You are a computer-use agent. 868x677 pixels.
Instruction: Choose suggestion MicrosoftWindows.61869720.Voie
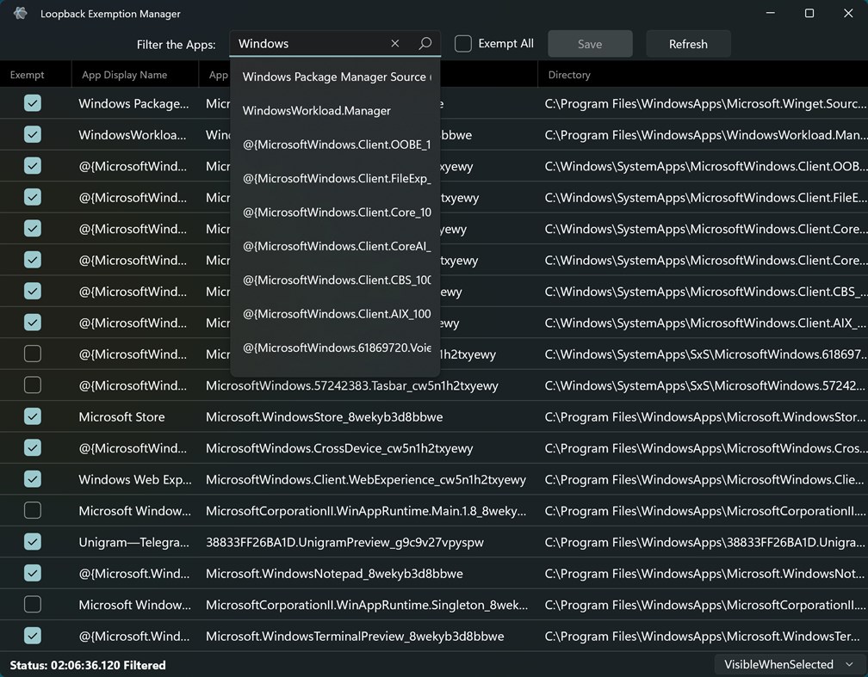[337, 348]
